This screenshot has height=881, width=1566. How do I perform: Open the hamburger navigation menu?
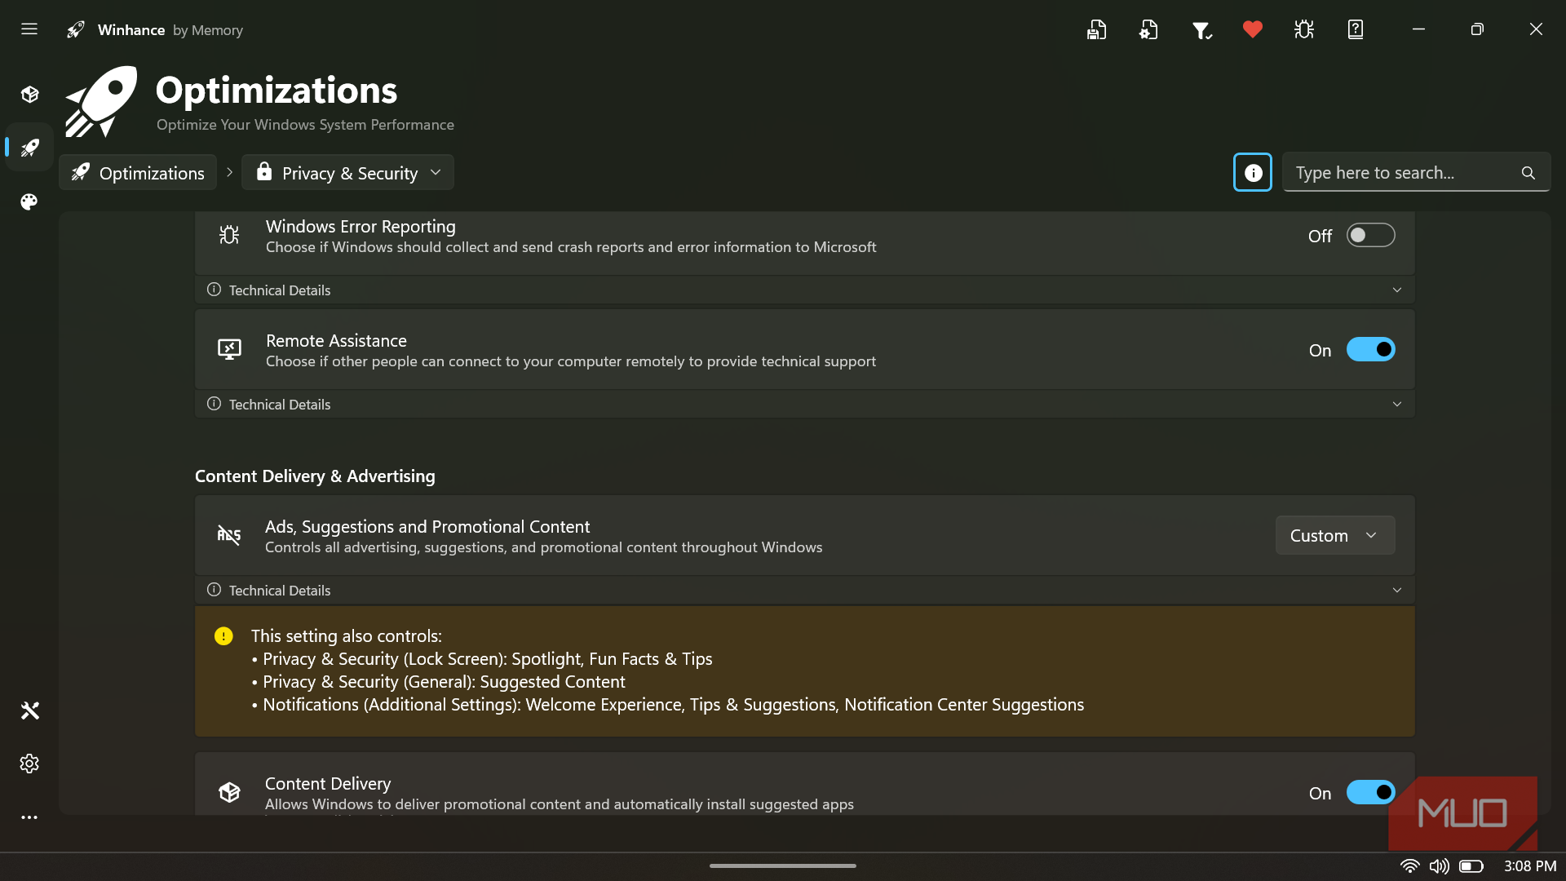pos(29,29)
